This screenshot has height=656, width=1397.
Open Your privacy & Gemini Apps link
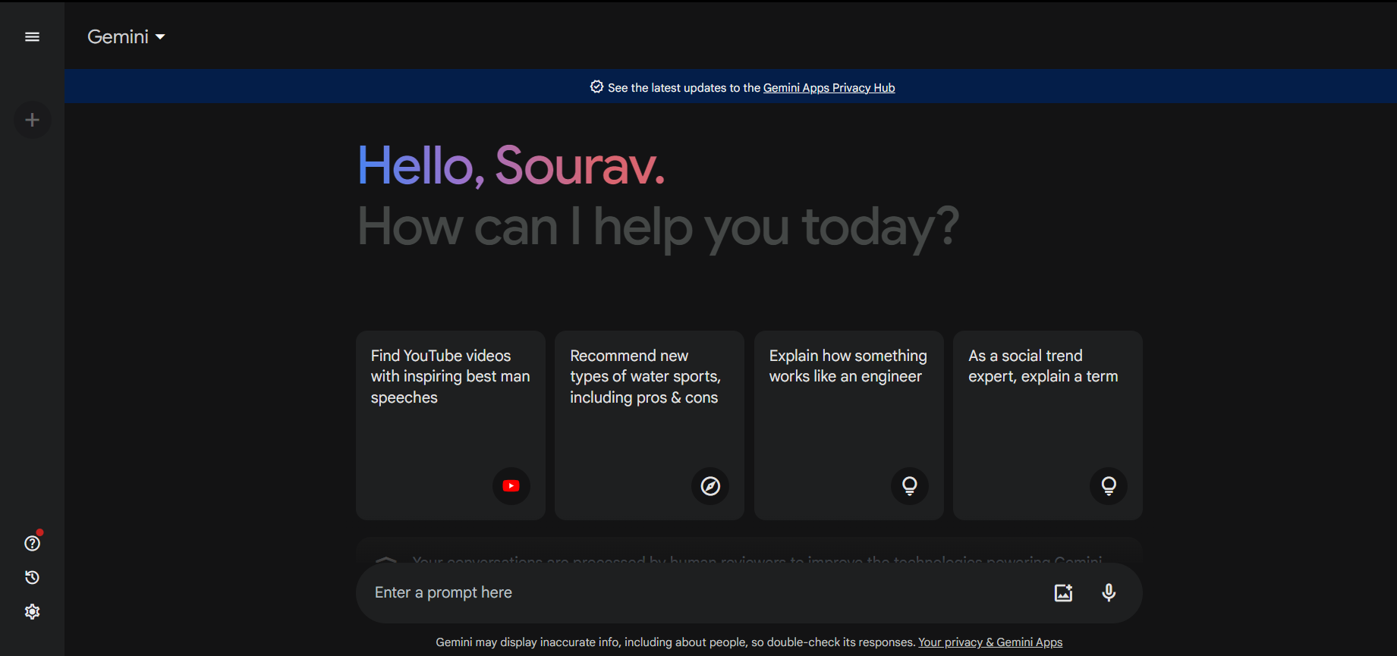click(x=990, y=642)
